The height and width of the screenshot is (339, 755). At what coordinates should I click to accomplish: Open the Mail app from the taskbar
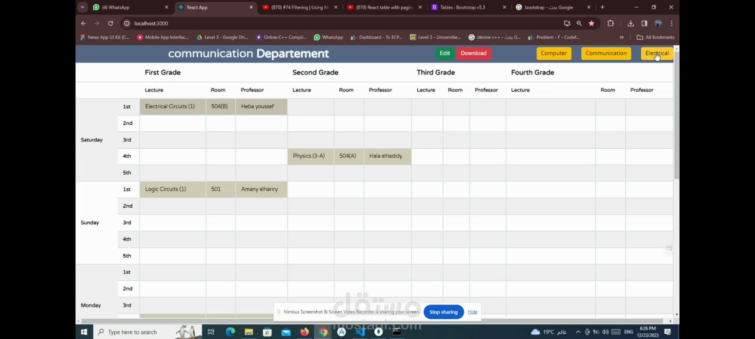[x=286, y=332]
